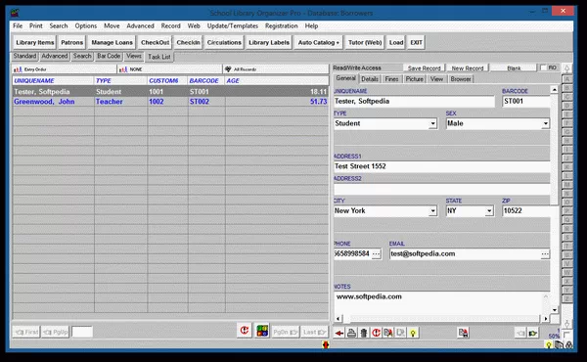Click the New Record button

(x=468, y=68)
